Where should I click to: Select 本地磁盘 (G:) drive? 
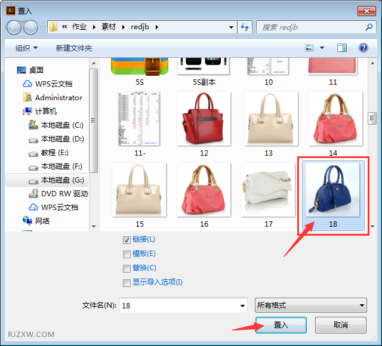[x=56, y=180]
